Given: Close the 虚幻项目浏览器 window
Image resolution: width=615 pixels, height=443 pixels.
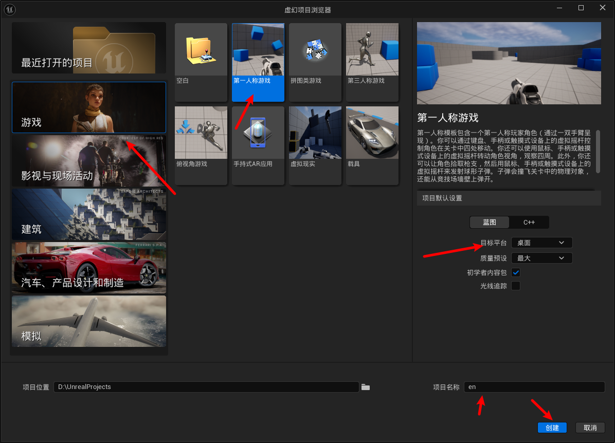Looking at the screenshot, I should [603, 8].
